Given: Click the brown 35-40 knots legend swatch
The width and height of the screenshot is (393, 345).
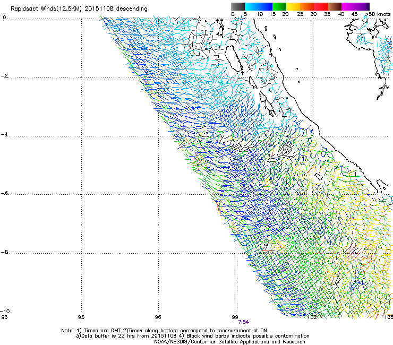Looking at the screenshot, I should tap(335, 6).
